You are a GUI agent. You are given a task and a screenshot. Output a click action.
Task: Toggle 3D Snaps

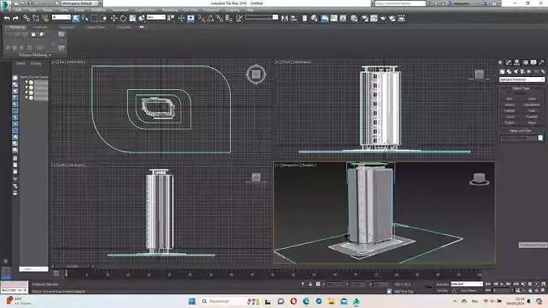tap(202, 18)
